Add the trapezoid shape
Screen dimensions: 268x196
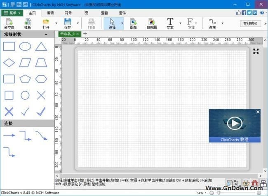[x=41, y=63]
